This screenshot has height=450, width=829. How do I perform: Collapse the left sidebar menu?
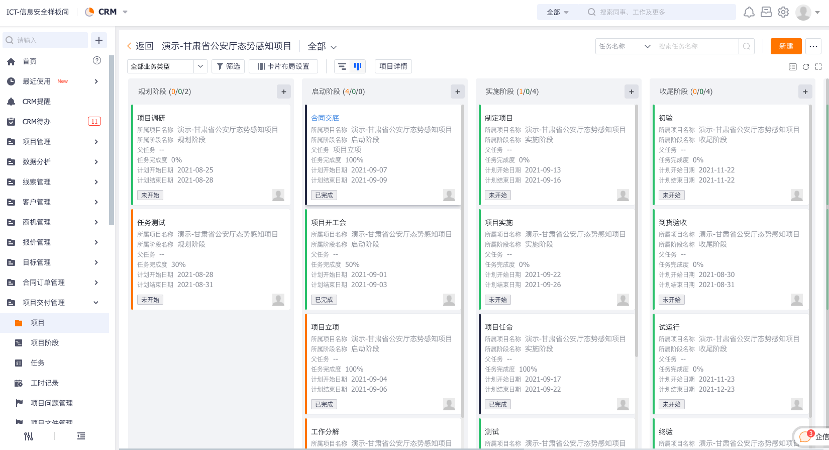coord(81,436)
